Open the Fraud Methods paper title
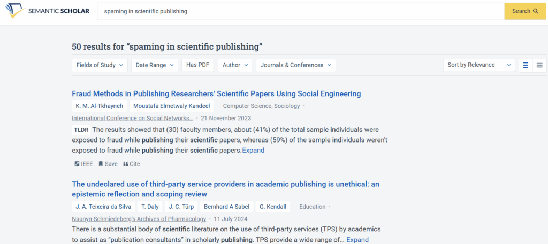Screen dimensions: 548x244 [216, 93]
